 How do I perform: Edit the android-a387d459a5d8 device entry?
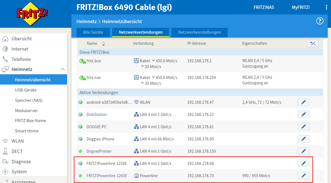(304, 102)
